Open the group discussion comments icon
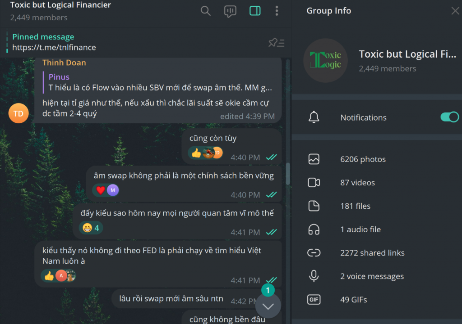The height and width of the screenshot is (324, 462). 230,11
